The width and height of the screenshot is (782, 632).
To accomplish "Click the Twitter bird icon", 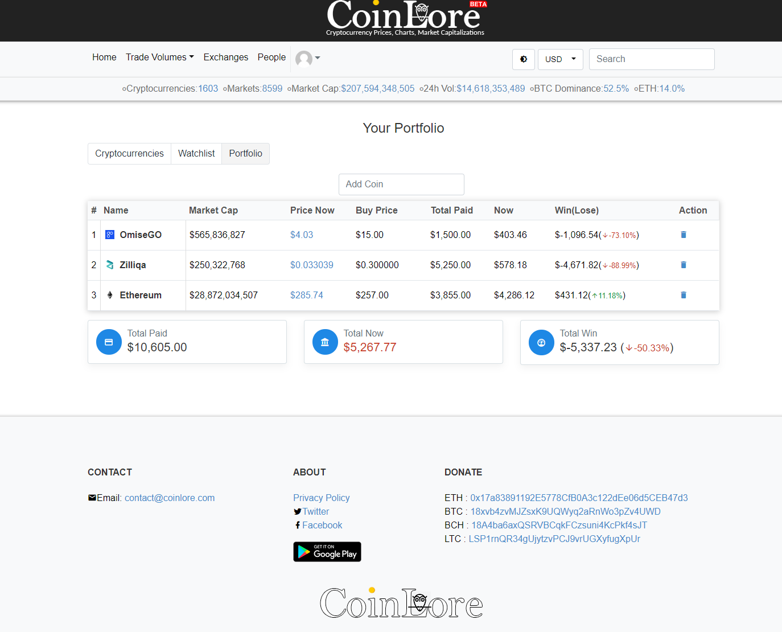I will (298, 511).
